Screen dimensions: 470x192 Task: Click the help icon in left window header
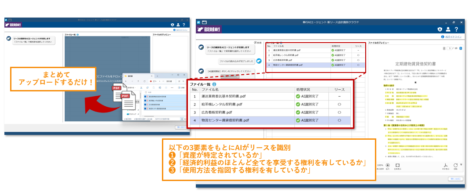(x=184, y=25)
